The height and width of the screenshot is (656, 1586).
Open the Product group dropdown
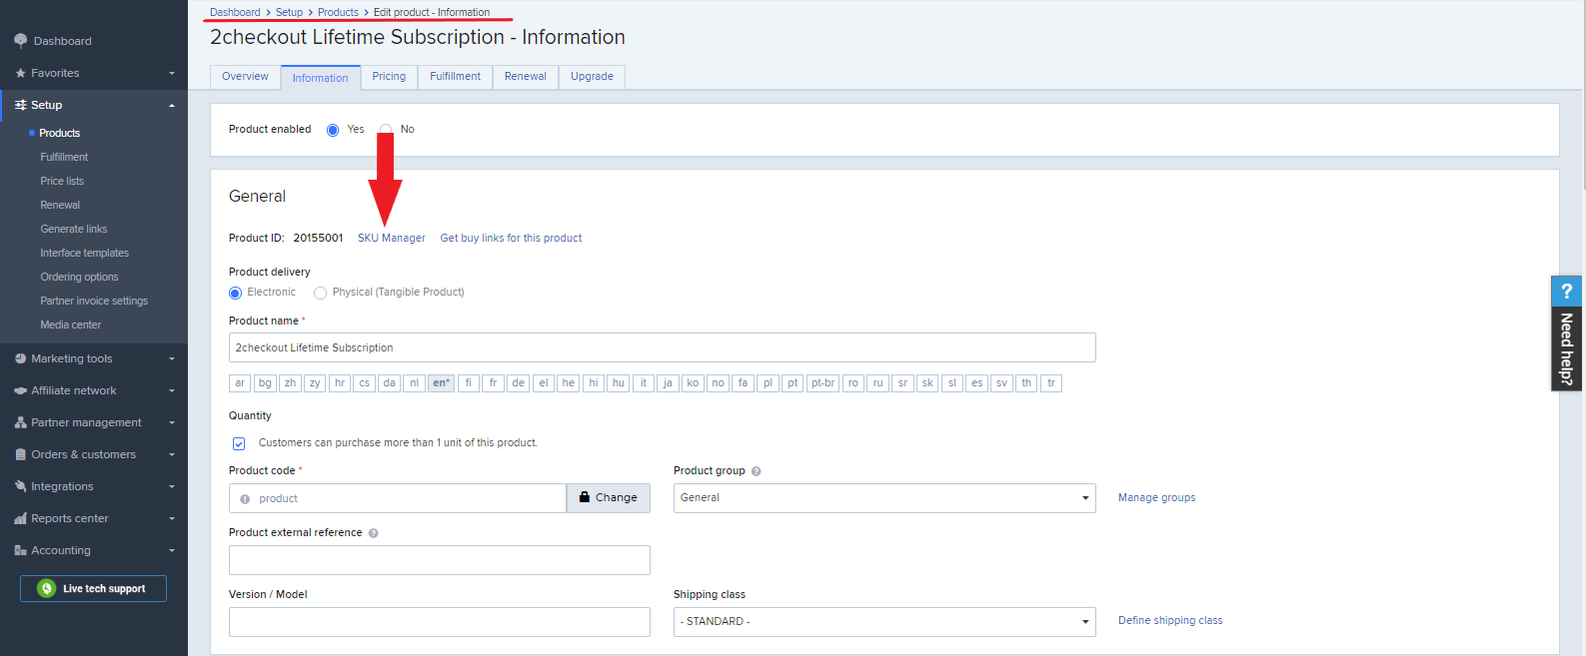coord(884,498)
